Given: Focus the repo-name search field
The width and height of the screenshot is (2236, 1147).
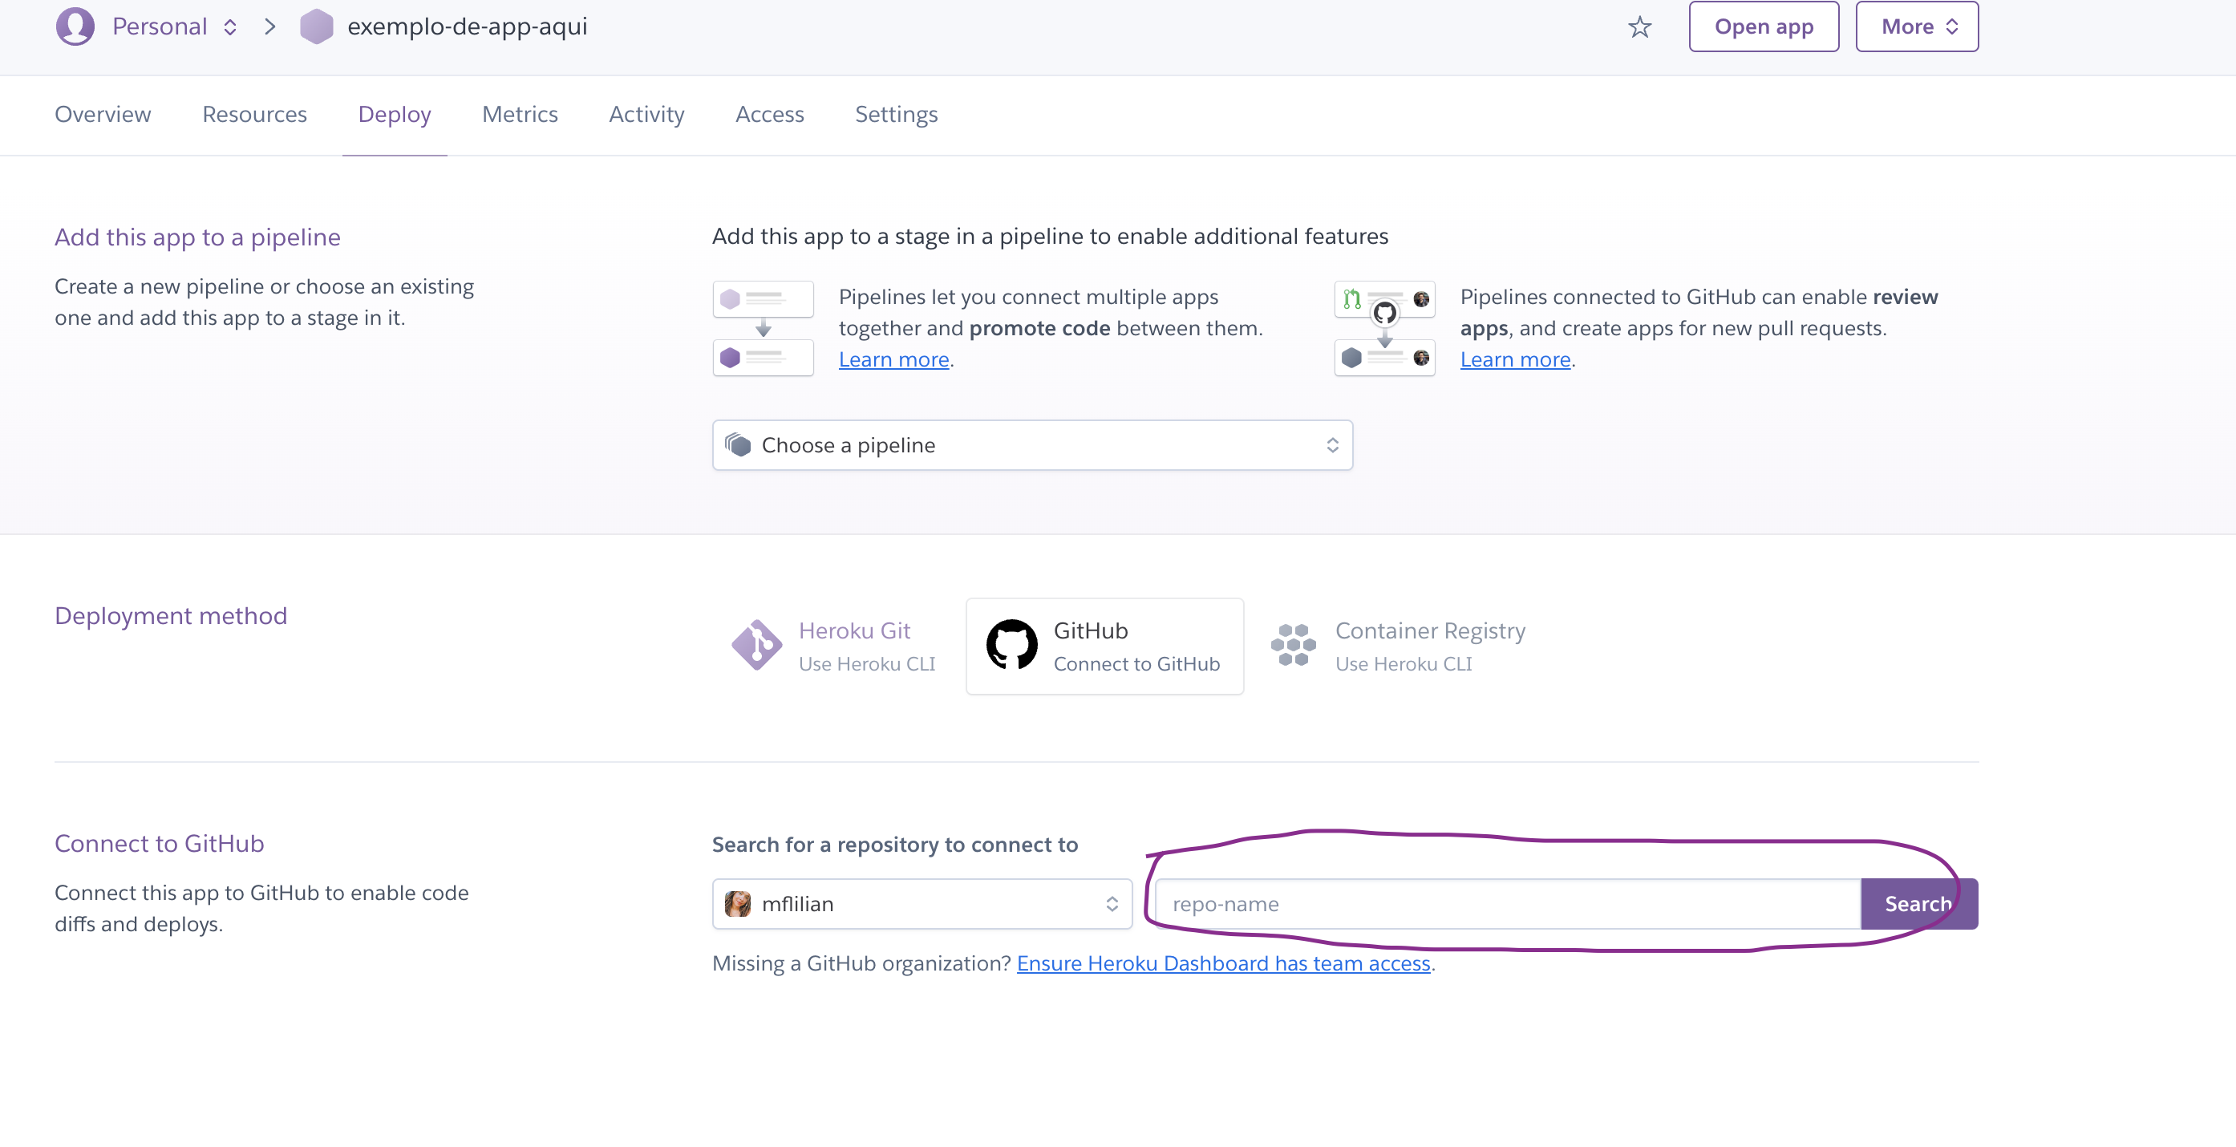Looking at the screenshot, I should 1507,904.
